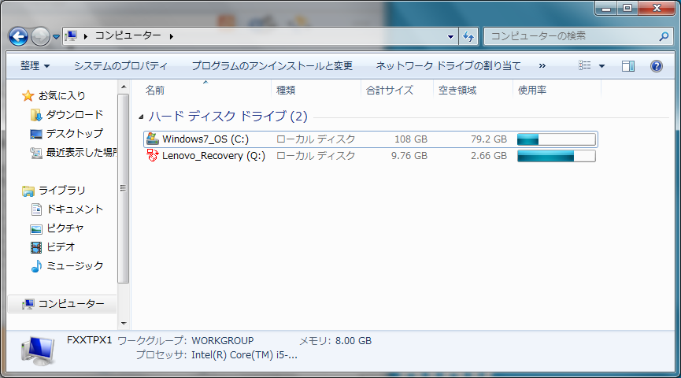Refresh the folder view
This screenshot has height=378, width=681.
click(x=468, y=36)
